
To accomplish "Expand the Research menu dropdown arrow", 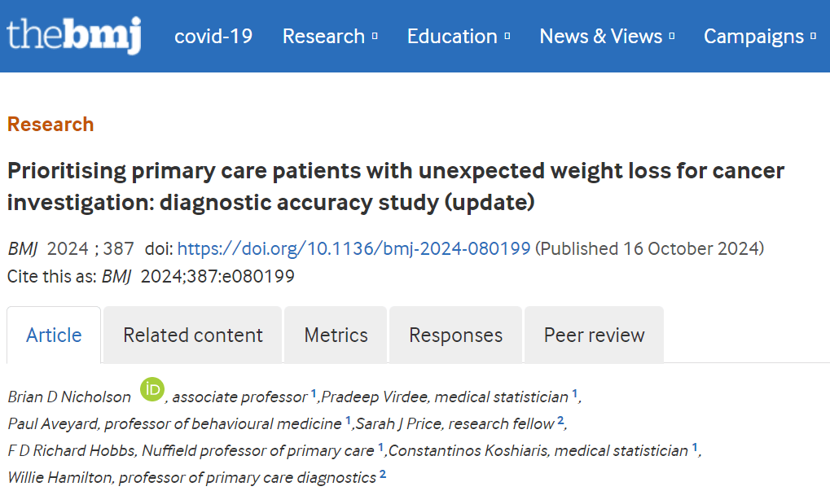I will coord(375,37).
